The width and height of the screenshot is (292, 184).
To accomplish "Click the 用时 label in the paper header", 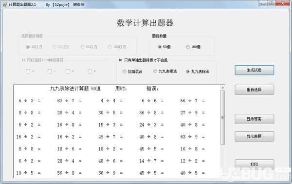I will (x=121, y=89).
